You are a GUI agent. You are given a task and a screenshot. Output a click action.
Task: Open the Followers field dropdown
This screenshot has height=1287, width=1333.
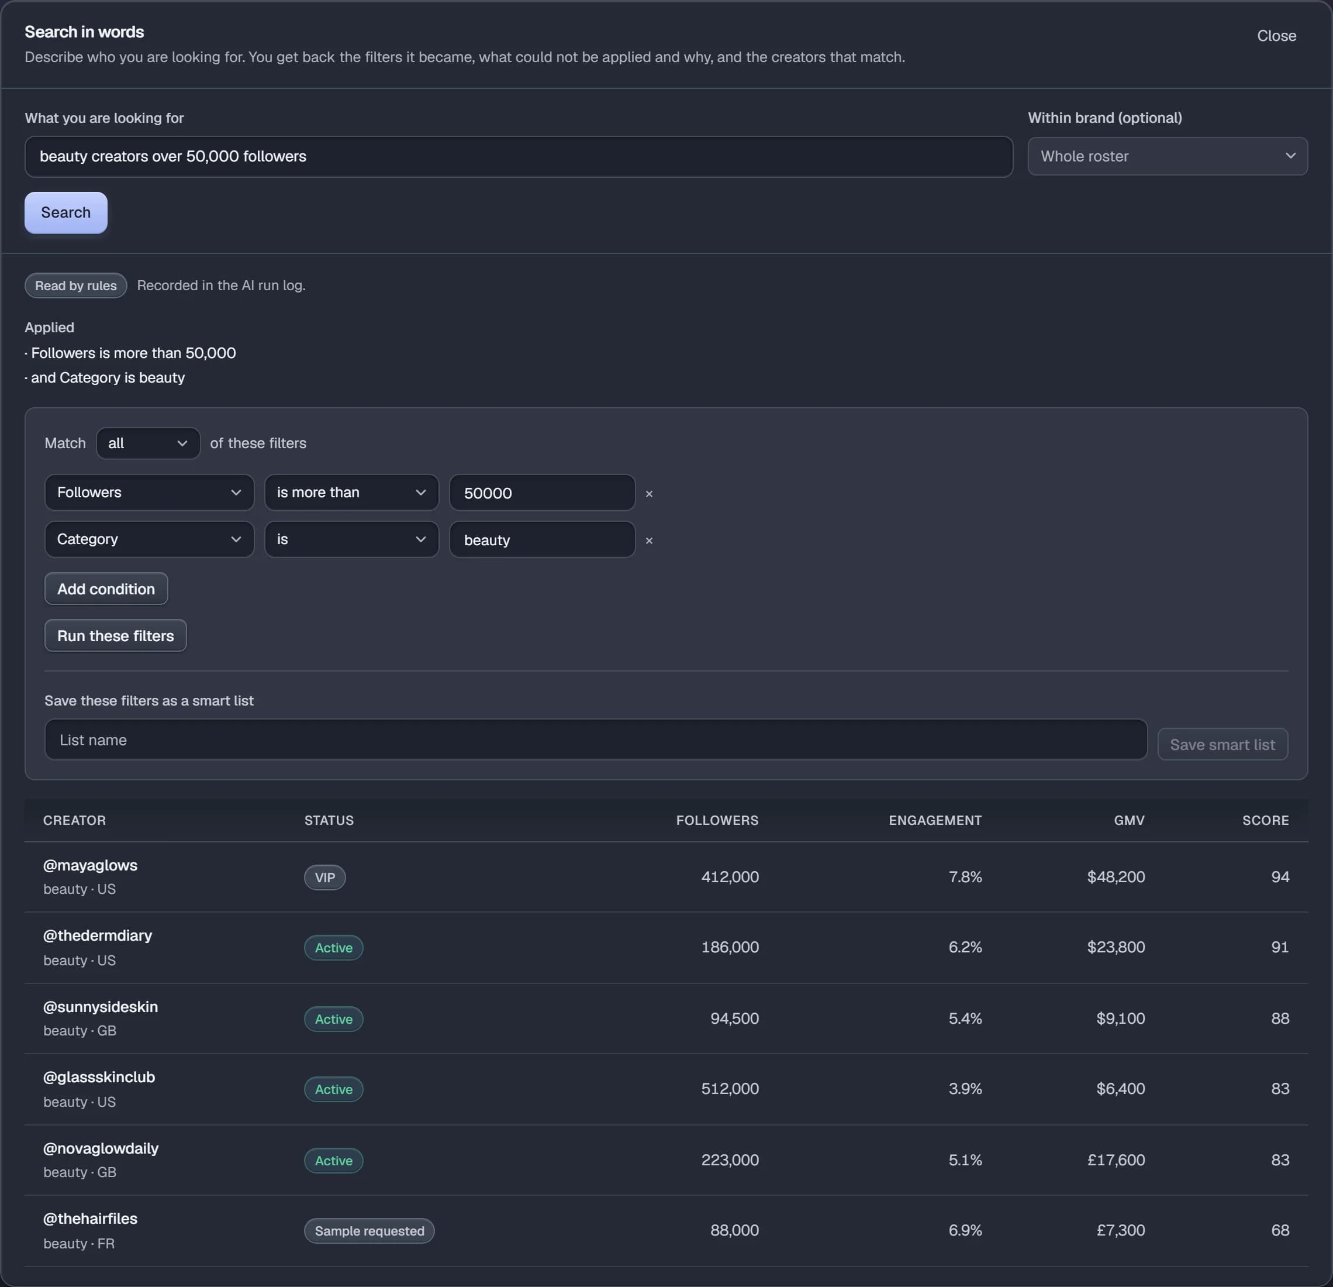pos(149,492)
